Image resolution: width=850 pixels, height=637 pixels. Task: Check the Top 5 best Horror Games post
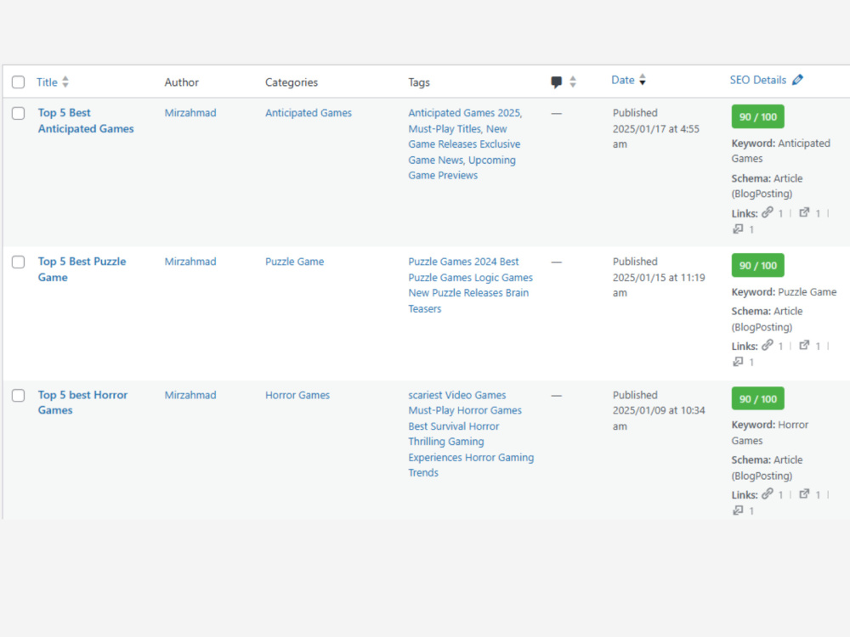[19, 396]
